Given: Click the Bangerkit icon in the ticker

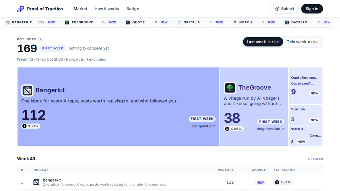Looking at the screenshot, I should 7,22.
